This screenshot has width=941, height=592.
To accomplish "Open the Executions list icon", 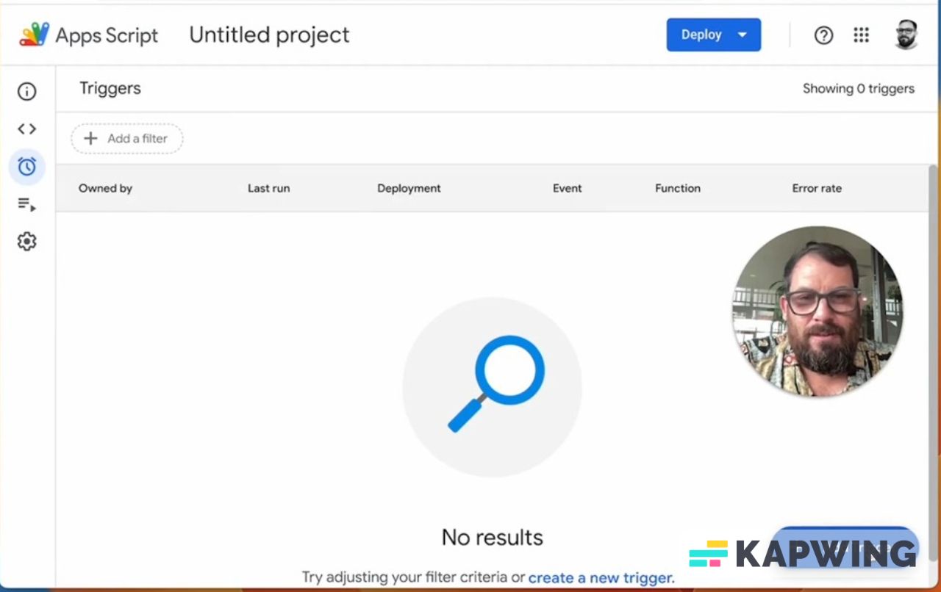I will (27, 204).
